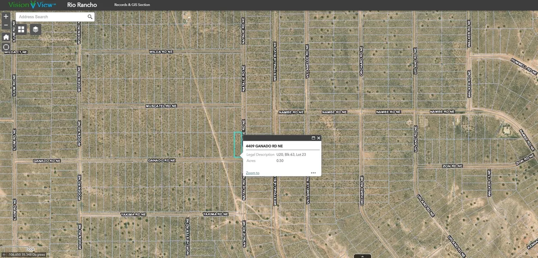Maximize the parcel info popup
This screenshot has width=538, height=258.
click(313, 138)
